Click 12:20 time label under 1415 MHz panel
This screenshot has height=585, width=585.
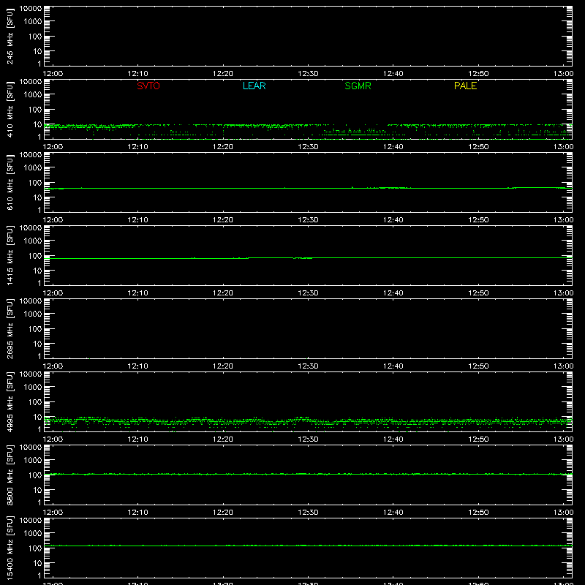point(223,293)
